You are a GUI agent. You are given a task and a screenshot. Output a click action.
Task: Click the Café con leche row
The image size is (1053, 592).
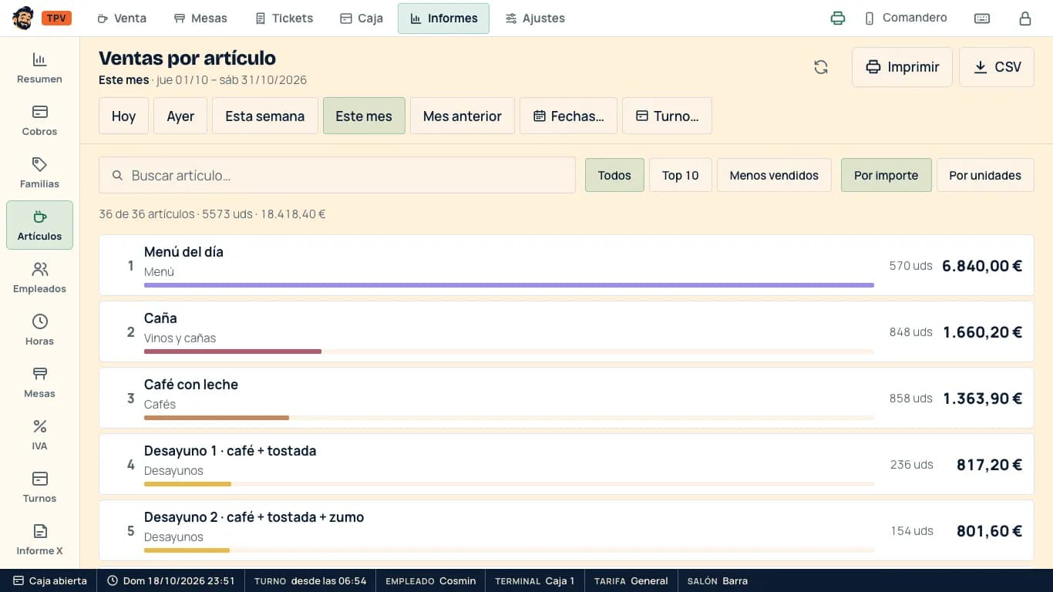[x=566, y=398]
